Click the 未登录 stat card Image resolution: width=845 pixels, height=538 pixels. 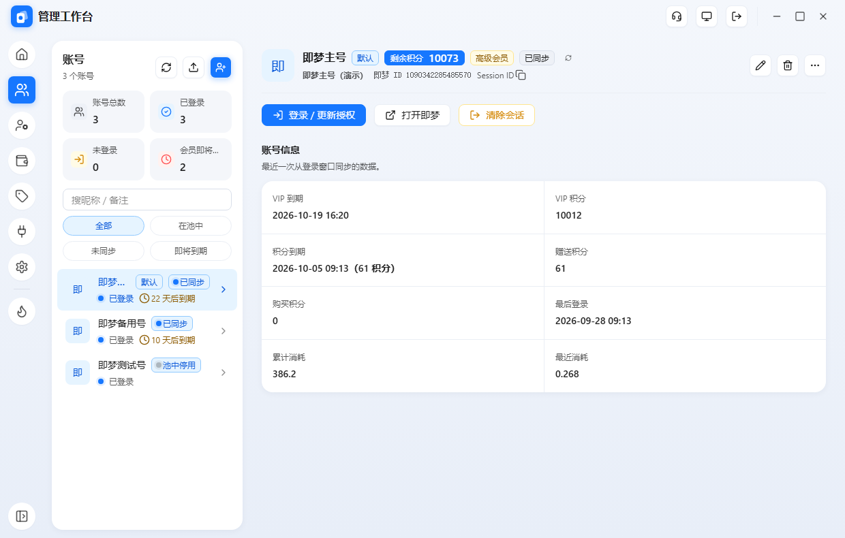coord(104,159)
